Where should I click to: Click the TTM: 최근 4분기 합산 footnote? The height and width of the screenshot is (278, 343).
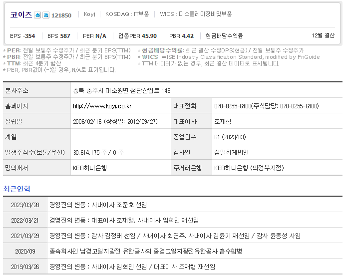[x=32, y=64]
